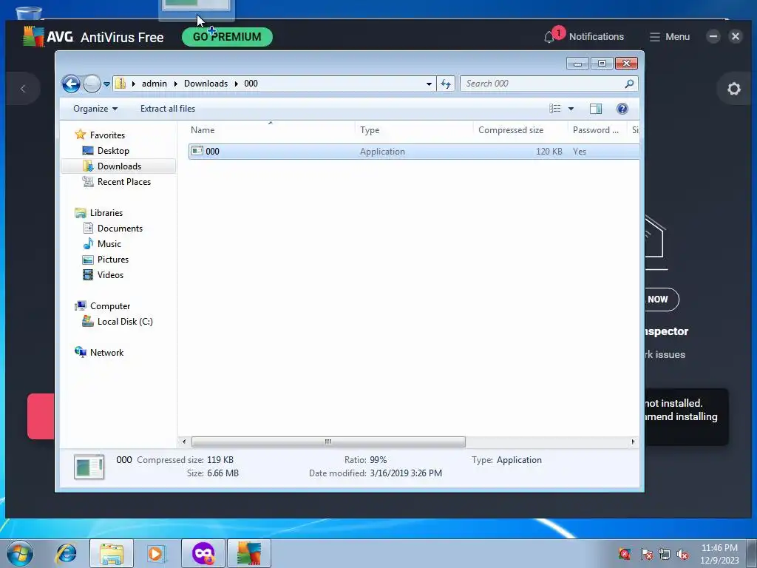
Task: Click the refresh button beside address bar
Action: (x=446, y=84)
